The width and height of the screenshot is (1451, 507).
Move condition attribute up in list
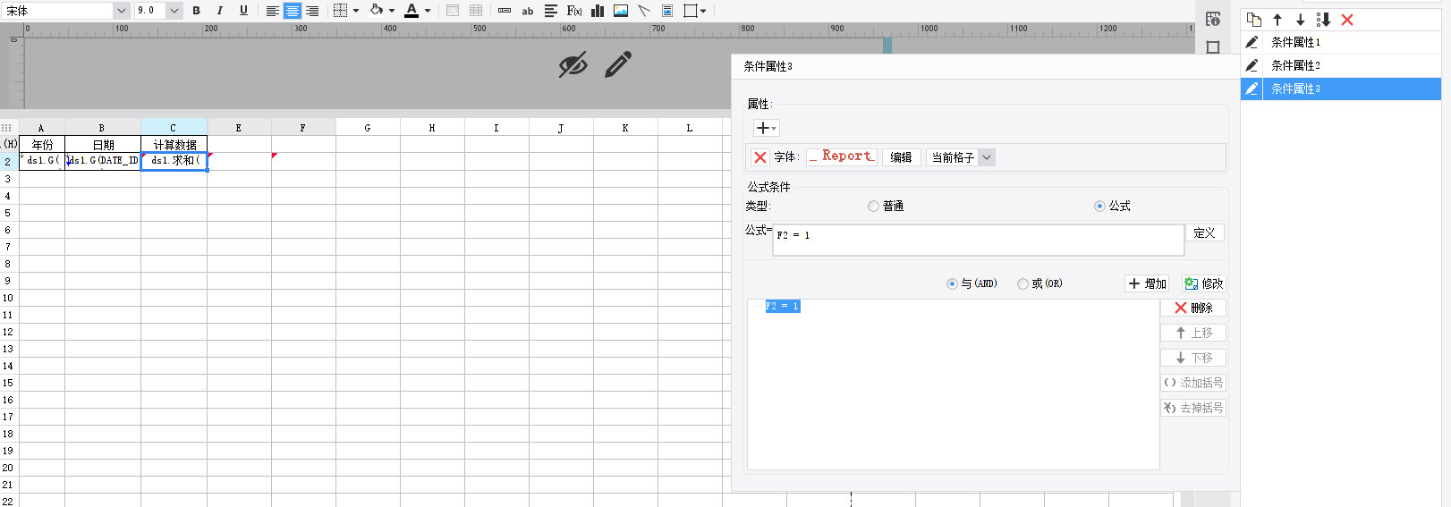click(x=1277, y=20)
